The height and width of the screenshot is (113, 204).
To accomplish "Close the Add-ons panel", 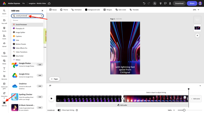I will tap(42, 11).
